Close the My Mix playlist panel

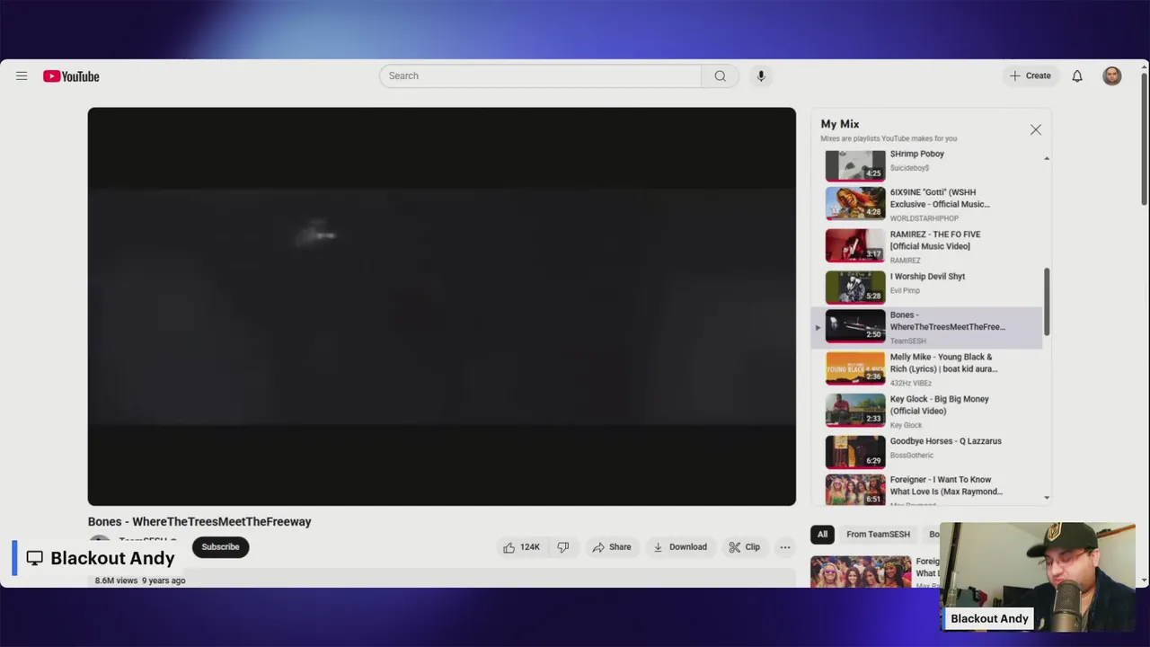click(1036, 130)
